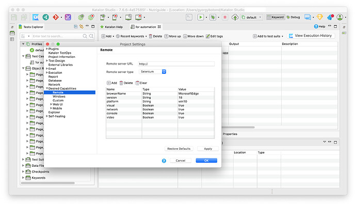
Task: Open the Recent keywords dropdown
Action: coord(146,36)
